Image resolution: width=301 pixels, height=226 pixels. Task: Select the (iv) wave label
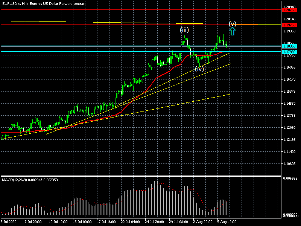tap(199, 69)
